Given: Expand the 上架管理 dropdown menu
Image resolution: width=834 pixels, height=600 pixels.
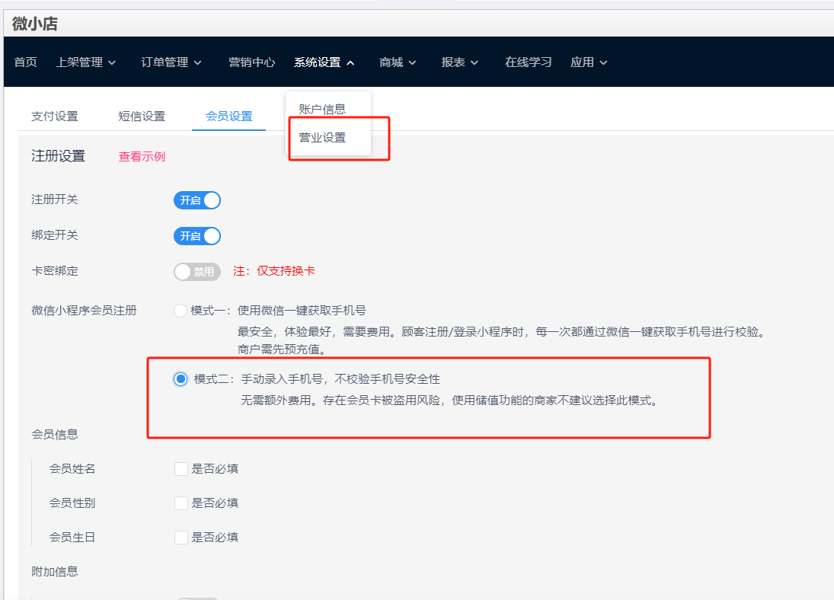Looking at the screenshot, I should coord(85,62).
